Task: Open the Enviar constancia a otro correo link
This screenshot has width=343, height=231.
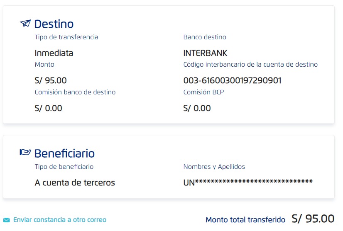Action: pos(60,220)
